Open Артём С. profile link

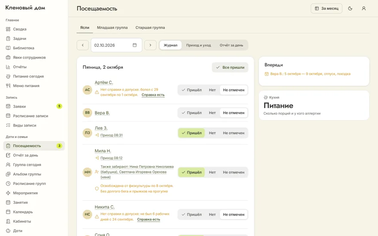click(104, 82)
